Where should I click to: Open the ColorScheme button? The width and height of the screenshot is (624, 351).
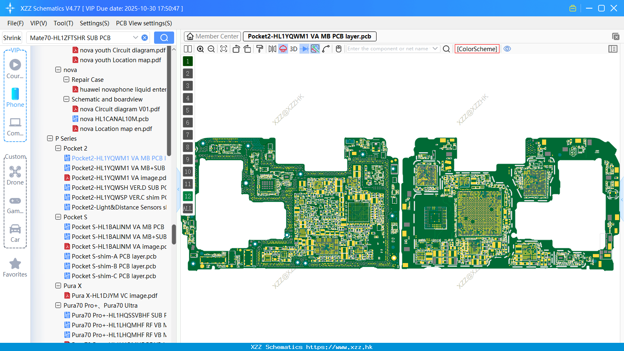(x=477, y=49)
